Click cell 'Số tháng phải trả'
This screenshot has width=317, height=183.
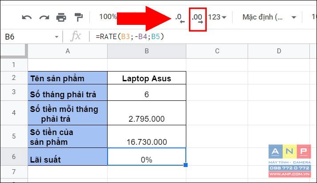68,92
